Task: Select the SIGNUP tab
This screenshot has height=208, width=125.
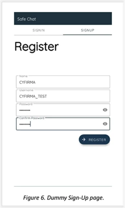Action: tap(88, 30)
